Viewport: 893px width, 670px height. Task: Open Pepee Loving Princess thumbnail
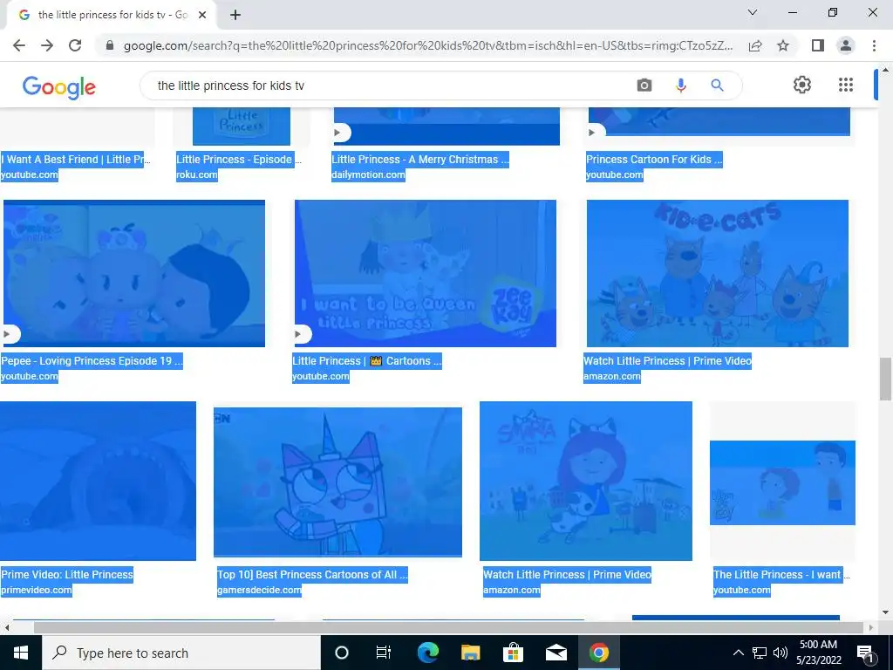[x=134, y=273]
